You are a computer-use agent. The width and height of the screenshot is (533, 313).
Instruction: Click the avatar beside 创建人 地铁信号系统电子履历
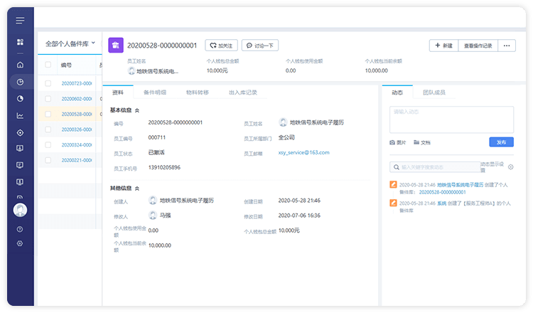click(x=153, y=201)
